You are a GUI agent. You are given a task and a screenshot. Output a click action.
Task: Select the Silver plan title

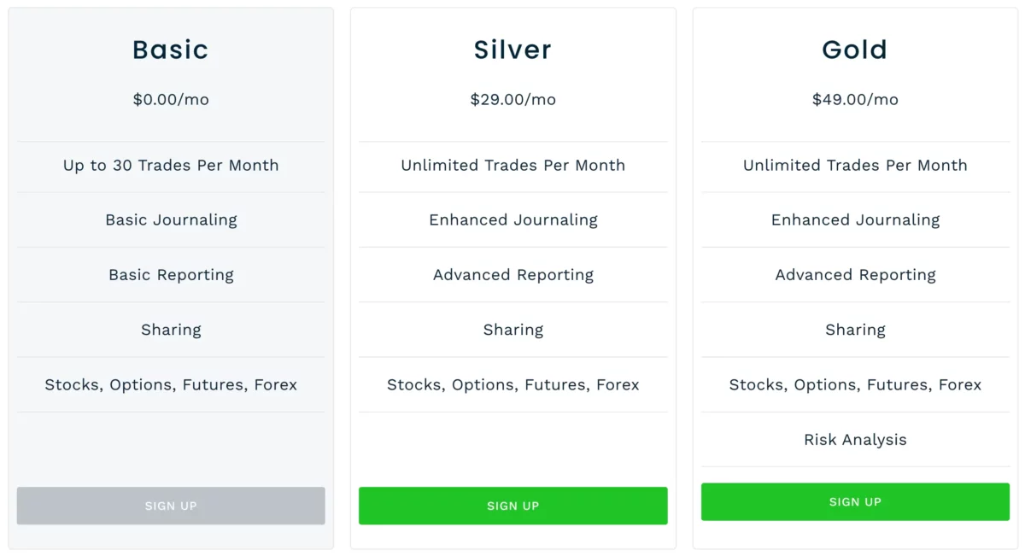point(512,50)
